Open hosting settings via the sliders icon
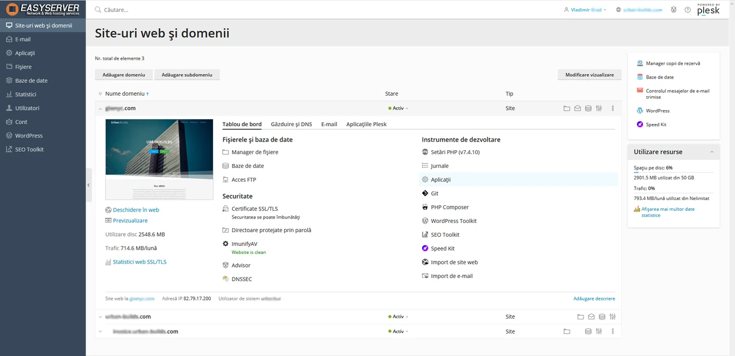735x356 pixels. tap(598, 108)
